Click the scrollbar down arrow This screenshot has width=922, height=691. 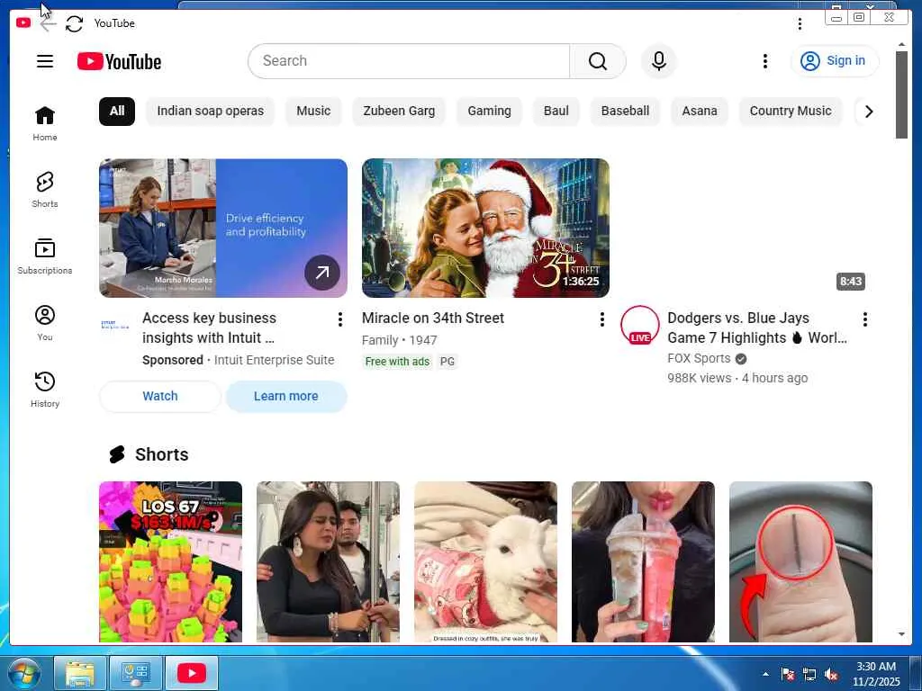coord(901,634)
